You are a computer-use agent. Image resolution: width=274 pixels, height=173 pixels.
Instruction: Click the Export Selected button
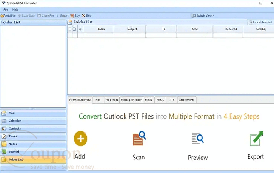[260, 22]
